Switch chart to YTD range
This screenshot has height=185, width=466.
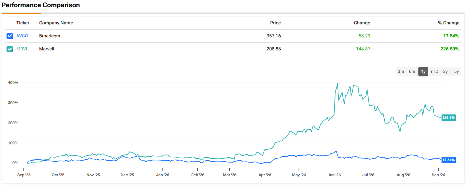pos(434,72)
